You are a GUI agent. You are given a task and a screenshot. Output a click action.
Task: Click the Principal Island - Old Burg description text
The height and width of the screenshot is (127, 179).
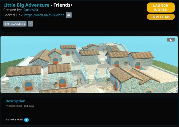(20, 106)
